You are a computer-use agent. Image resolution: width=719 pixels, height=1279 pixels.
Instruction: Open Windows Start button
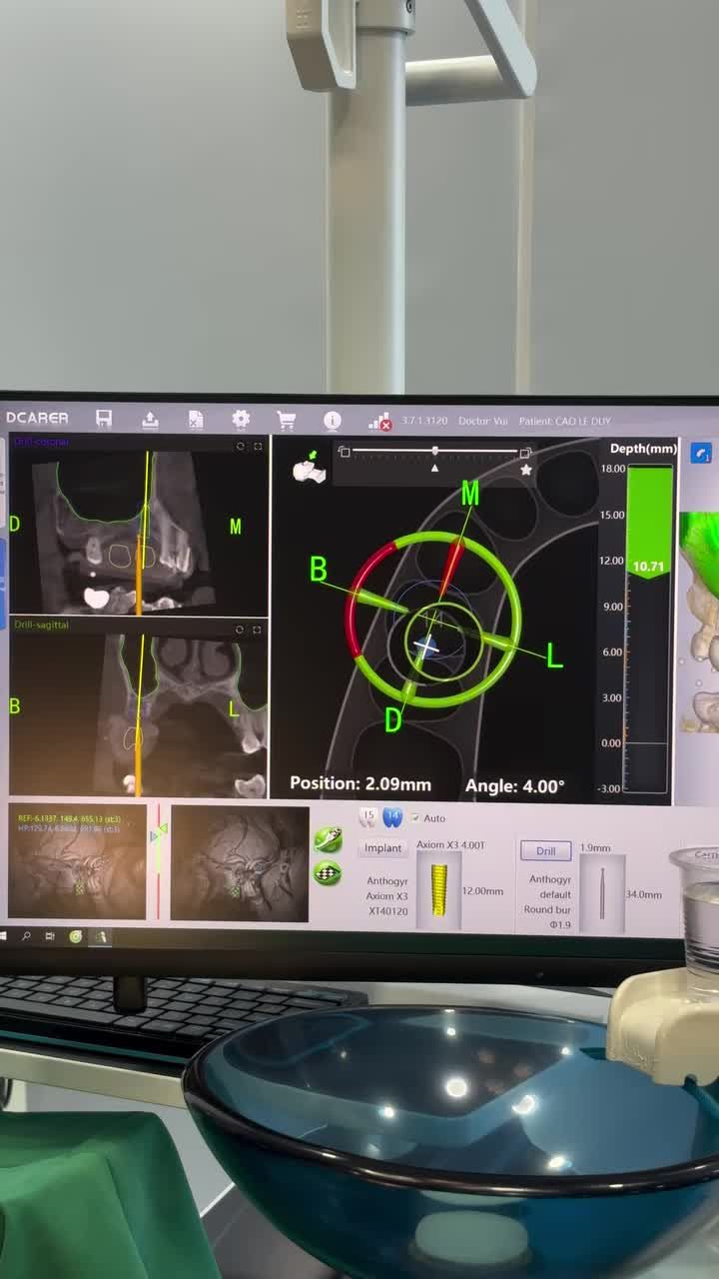4,936
